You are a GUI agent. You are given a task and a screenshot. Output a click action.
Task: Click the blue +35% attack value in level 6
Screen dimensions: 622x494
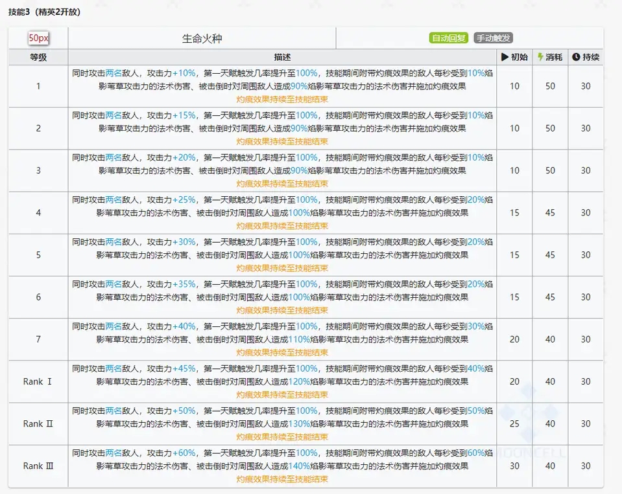pos(184,284)
